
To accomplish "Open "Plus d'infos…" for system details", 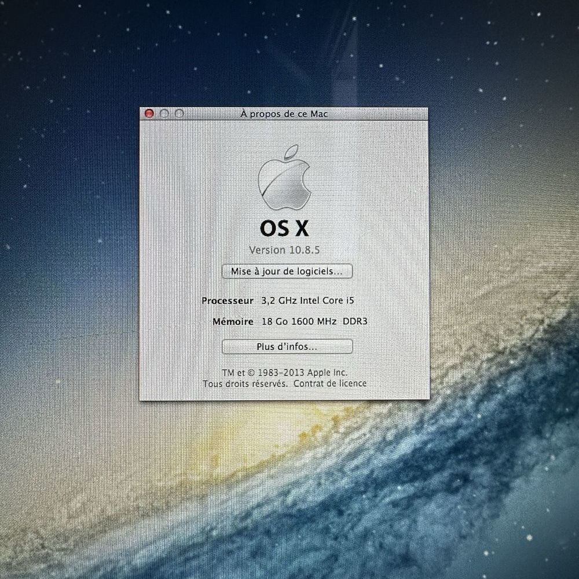I will (287, 347).
